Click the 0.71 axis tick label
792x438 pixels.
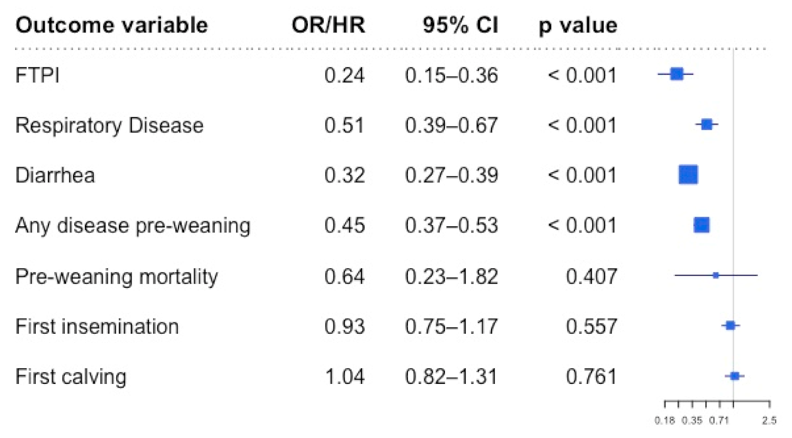point(717,419)
